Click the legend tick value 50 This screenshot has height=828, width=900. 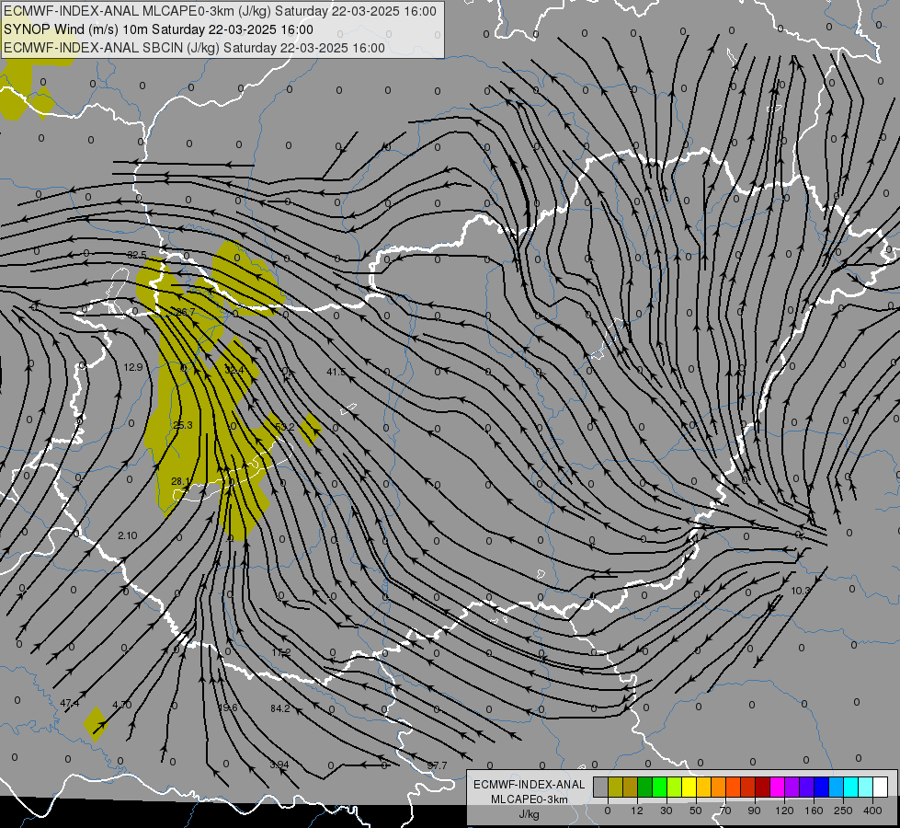[x=696, y=811]
